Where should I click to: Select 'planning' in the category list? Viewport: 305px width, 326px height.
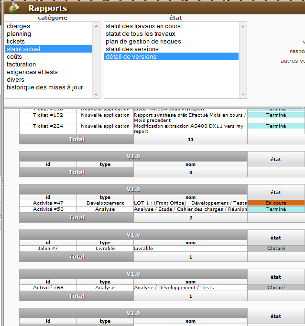19,34
